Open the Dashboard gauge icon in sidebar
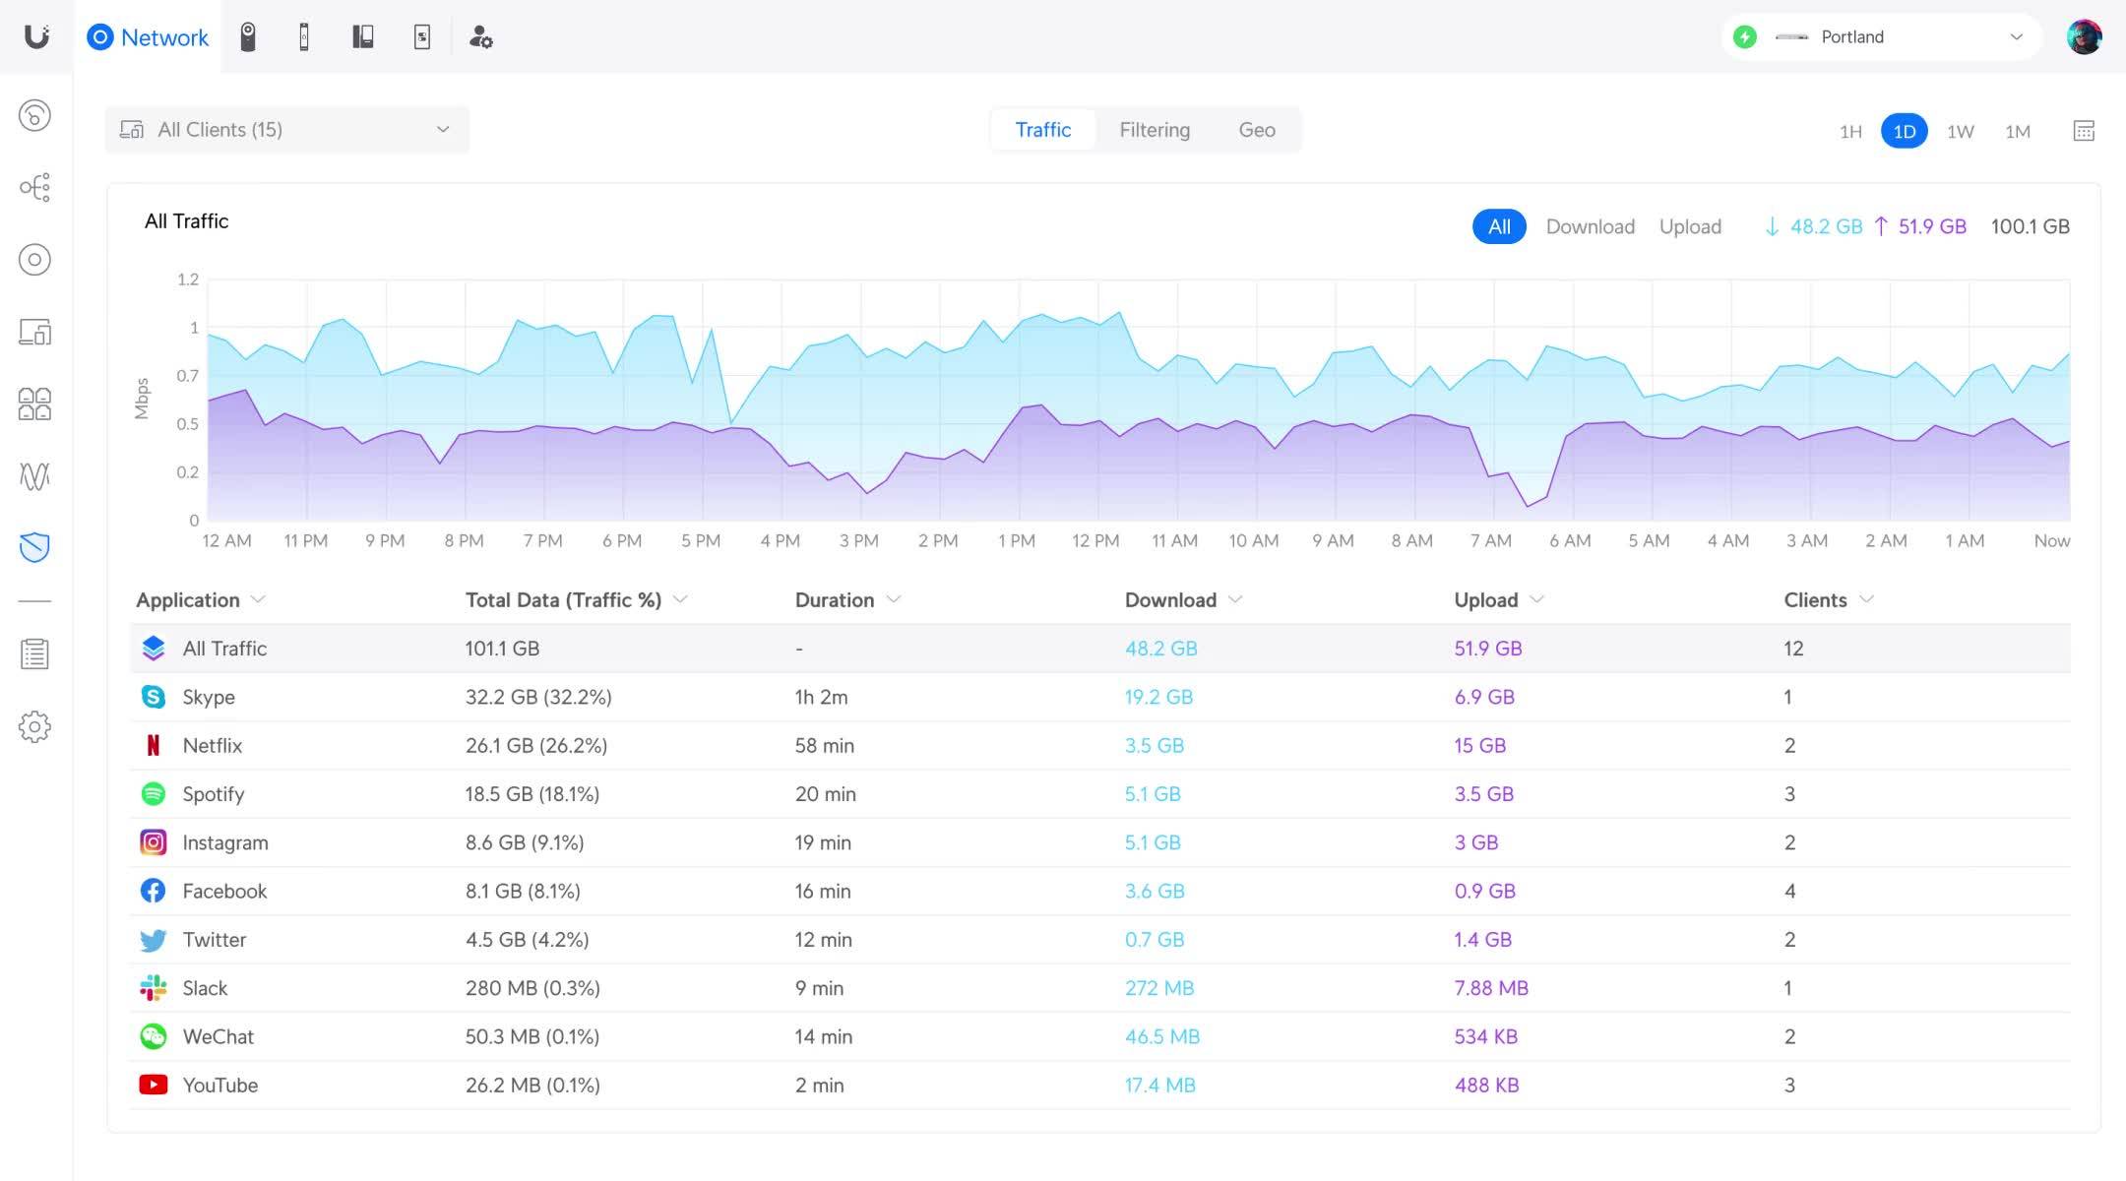Image resolution: width=2126 pixels, height=1181 pixels. click(34, 115)
